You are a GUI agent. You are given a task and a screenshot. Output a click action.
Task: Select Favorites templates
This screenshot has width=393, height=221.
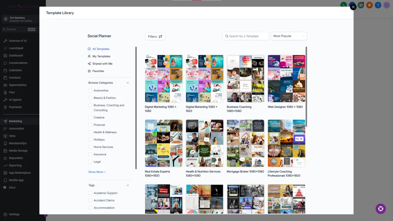(96, 71)
